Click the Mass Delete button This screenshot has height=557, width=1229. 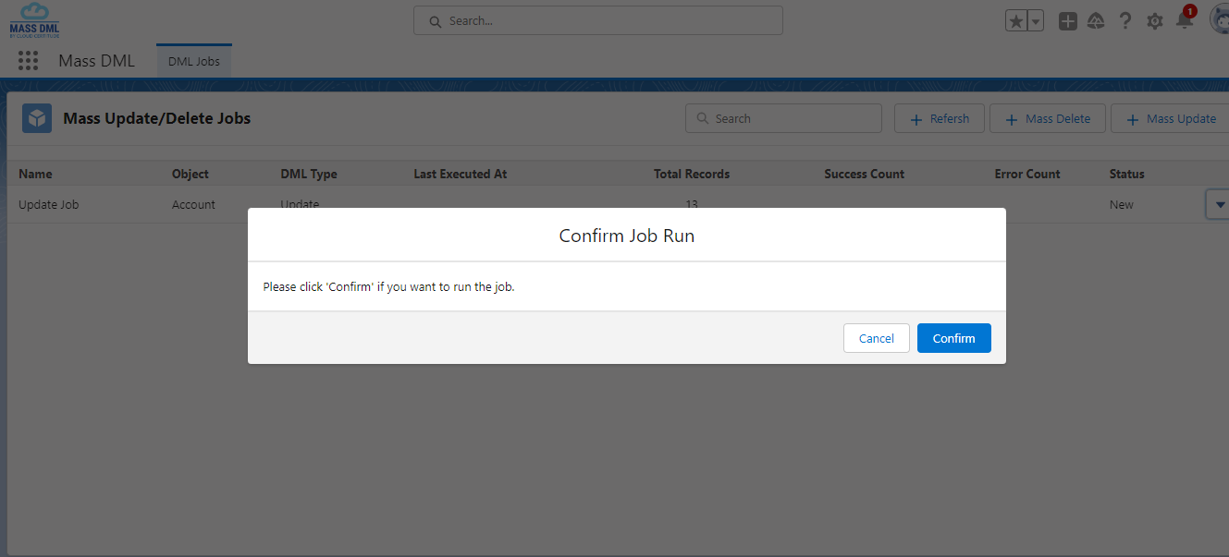[x=1047, y=118]
